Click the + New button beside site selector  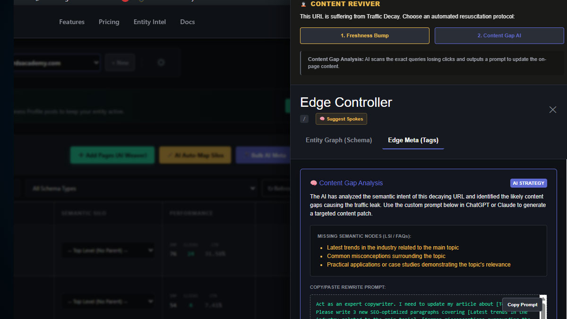(x=120, y=62)
